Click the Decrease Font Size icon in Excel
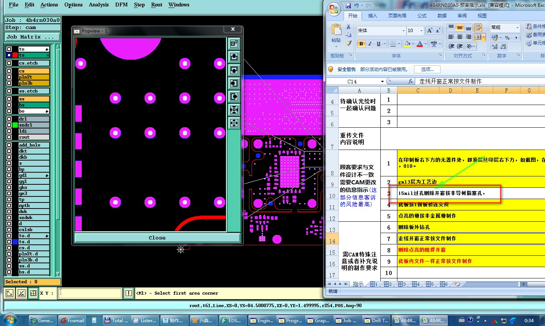The width and height of the screenshot is (545, 326). tap(438, 31)
